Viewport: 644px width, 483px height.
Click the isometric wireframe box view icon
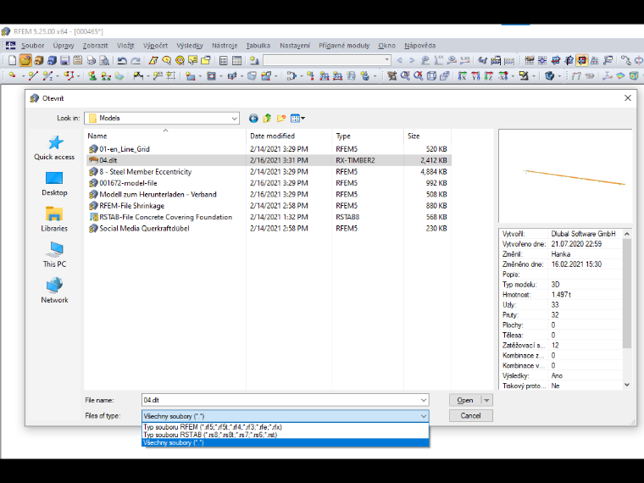pyautogui.click(x=431, y=75)
